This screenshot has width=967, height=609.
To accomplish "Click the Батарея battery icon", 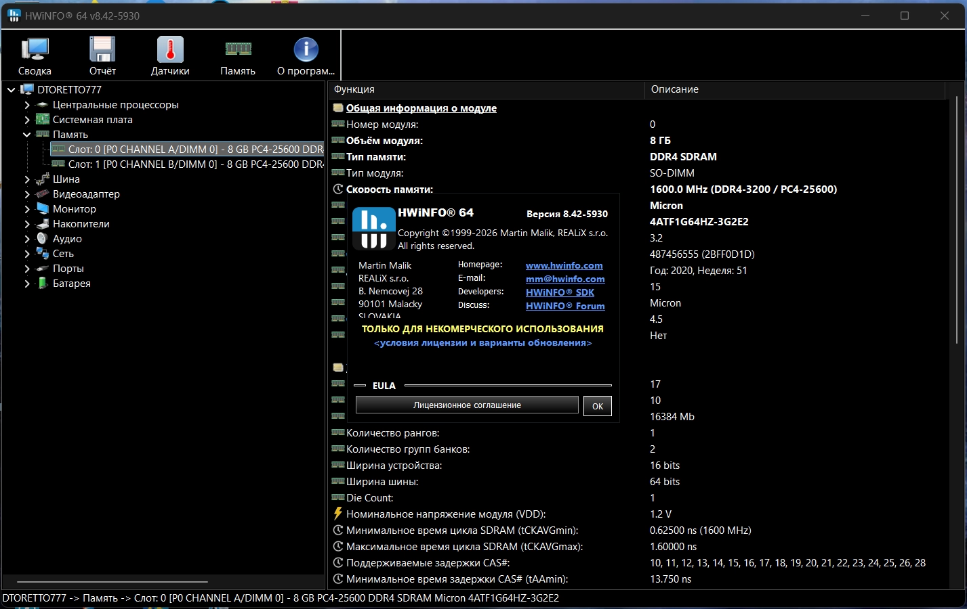I will pos(42,284).
